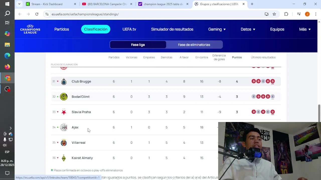The height and width of the screenshot is (180, 321).
Task: Click the Puntos column header
Action: click(x=237, y=57)
